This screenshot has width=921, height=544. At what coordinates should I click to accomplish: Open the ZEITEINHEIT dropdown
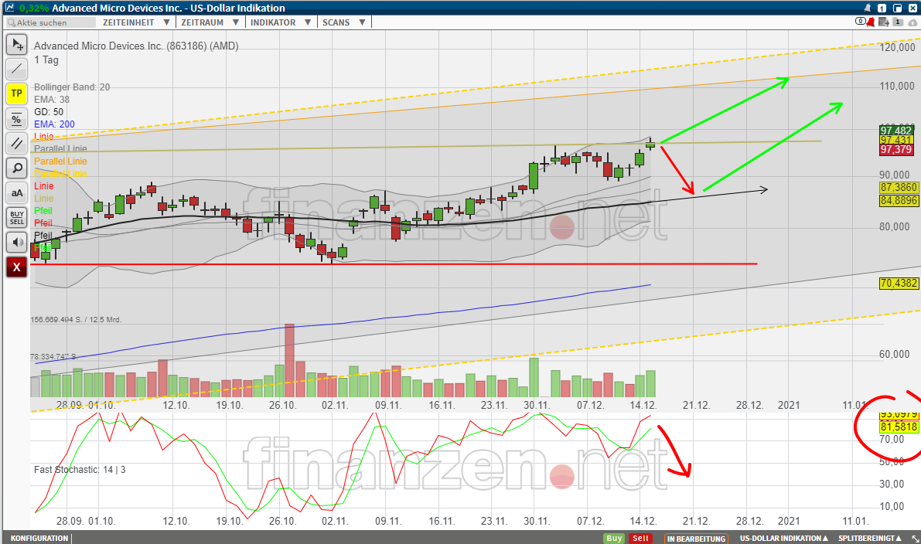[x=136, y=22]
